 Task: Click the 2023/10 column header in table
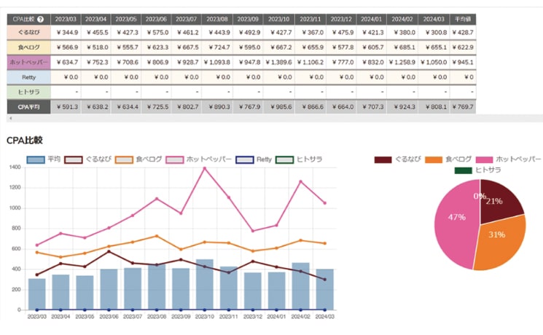[279, 19]
